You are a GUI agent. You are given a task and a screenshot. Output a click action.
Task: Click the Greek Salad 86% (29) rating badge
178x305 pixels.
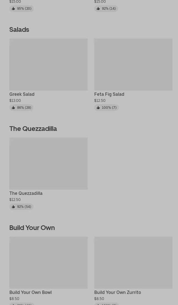tap(22, 108)
